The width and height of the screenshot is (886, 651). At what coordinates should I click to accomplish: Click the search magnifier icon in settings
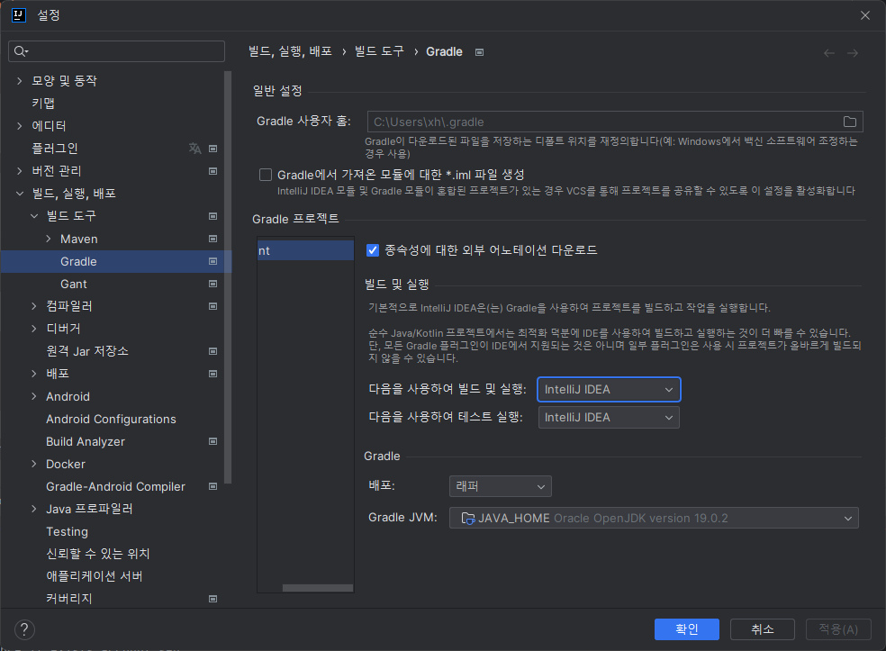[21, 51]
